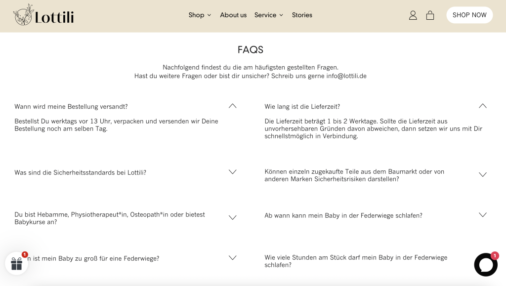Open the gift rewards widget

click(17, 263)
